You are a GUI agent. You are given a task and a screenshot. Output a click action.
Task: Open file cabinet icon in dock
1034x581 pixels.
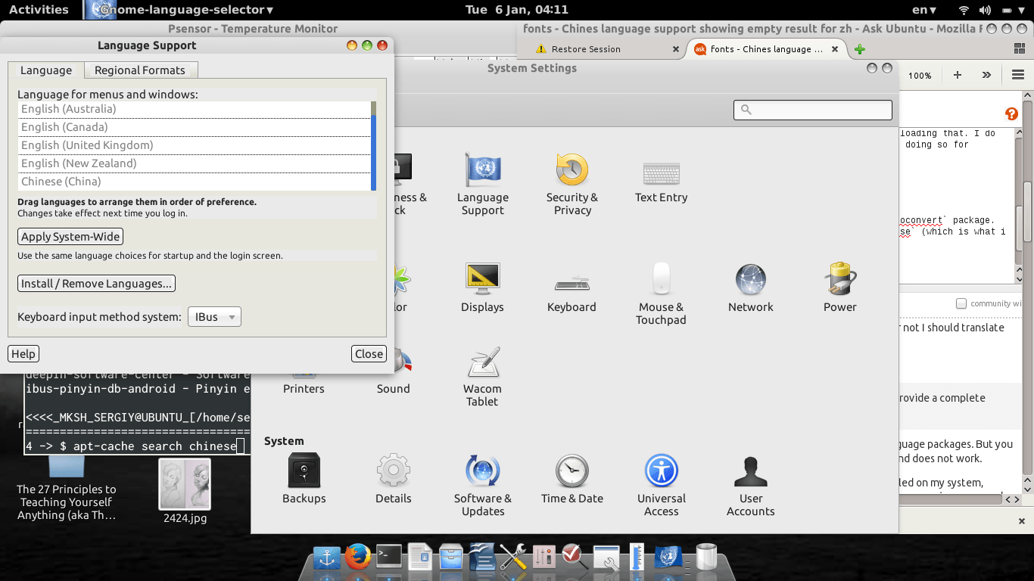[x=451, y=558]
